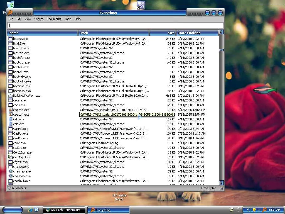Sort results by Name column header

[x=43, y=33]
